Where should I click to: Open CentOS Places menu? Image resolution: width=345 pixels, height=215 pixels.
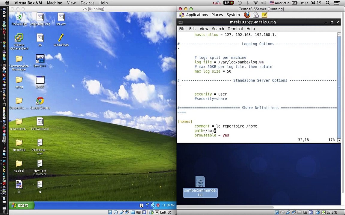(217, 15)
